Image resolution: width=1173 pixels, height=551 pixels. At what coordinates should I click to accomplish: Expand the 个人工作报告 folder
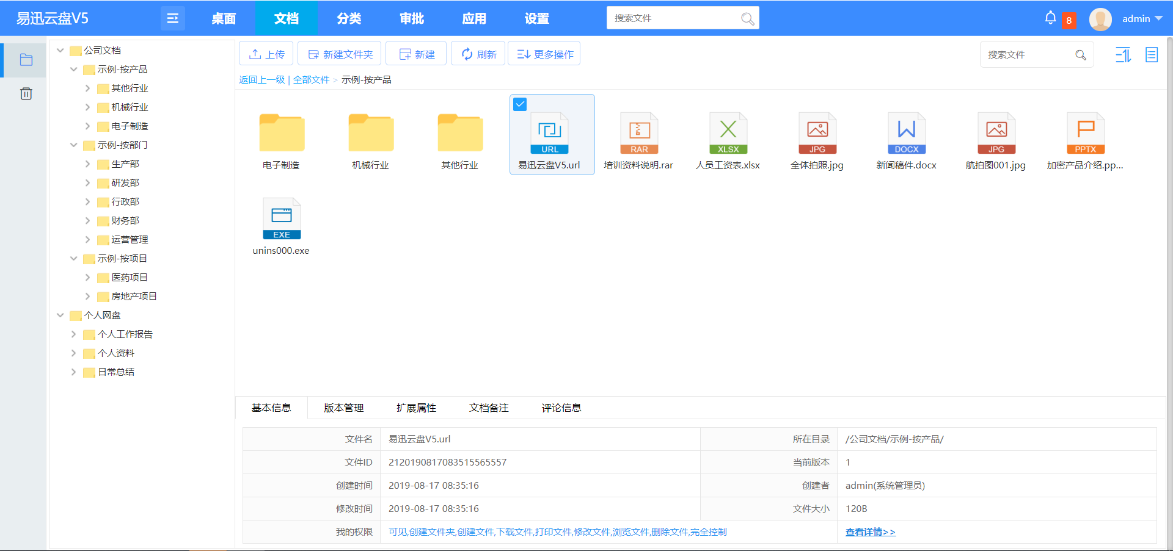coord(73,334)
